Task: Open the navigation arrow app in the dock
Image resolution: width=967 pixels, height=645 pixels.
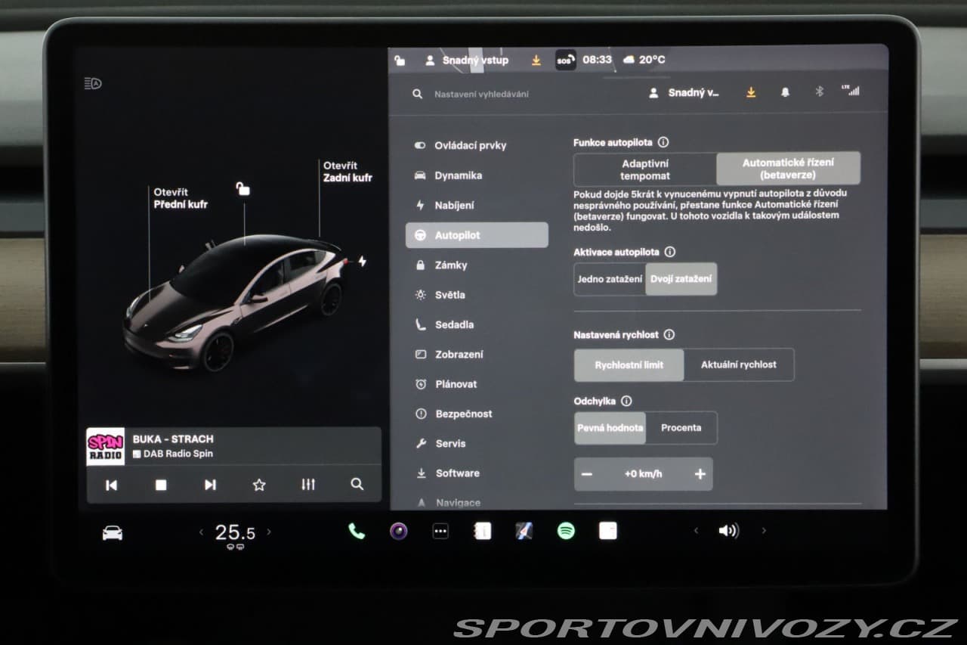Action: [x=524, y=532]
